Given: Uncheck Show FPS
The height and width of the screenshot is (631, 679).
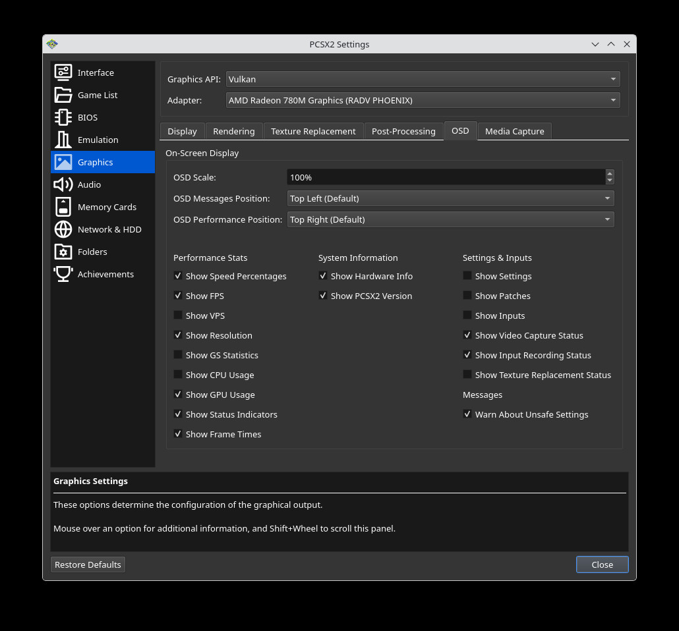Looking at the screenshot, I should [178, 296].
